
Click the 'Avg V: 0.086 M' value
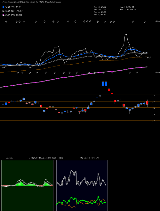click(127, 7)
